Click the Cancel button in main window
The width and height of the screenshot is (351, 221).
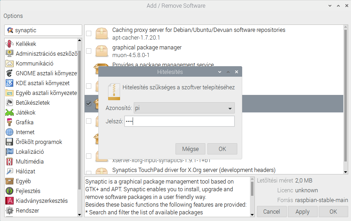(272, 212)
